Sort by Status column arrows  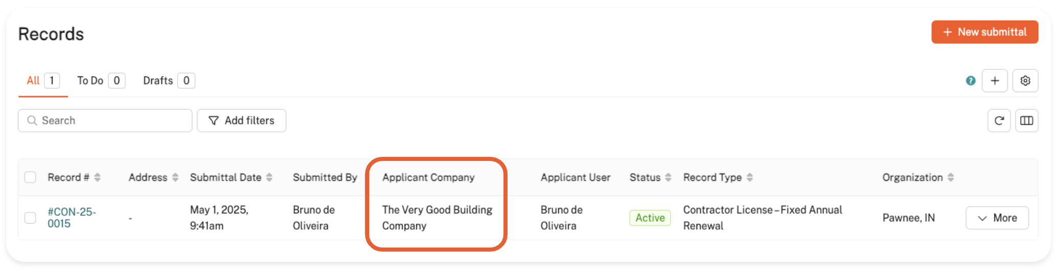668,177
